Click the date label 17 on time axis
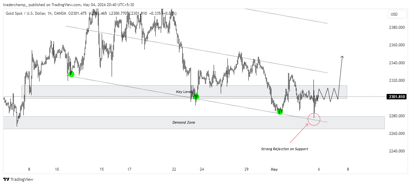 [x=129, y=169]
